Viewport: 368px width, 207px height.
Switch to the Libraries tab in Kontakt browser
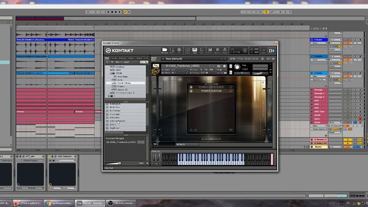[x=114, y=58]
